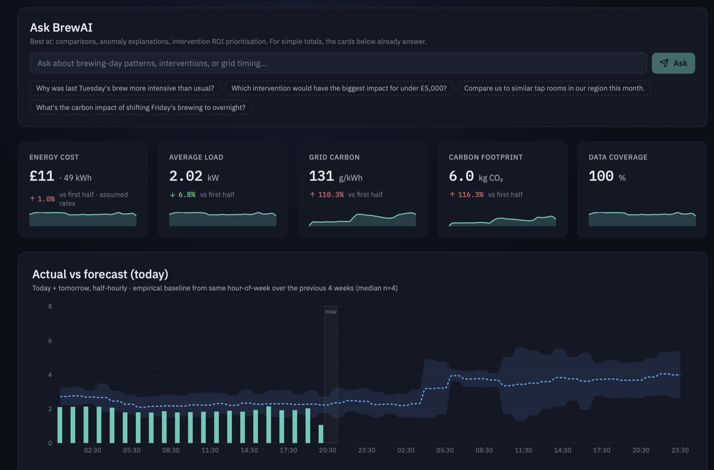Screen dimensions: 714x470
Task: Click the 131 g/kWh grid carbon value
Action: [336, 176]
